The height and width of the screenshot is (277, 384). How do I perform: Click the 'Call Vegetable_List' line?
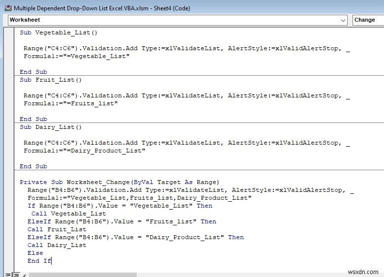(68, 214)
